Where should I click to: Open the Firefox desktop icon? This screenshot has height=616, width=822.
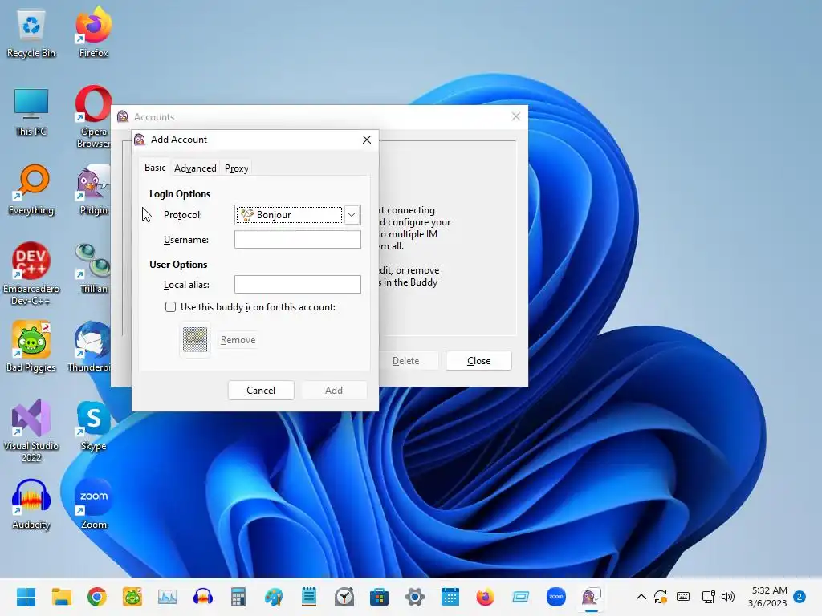click(93, 33)
